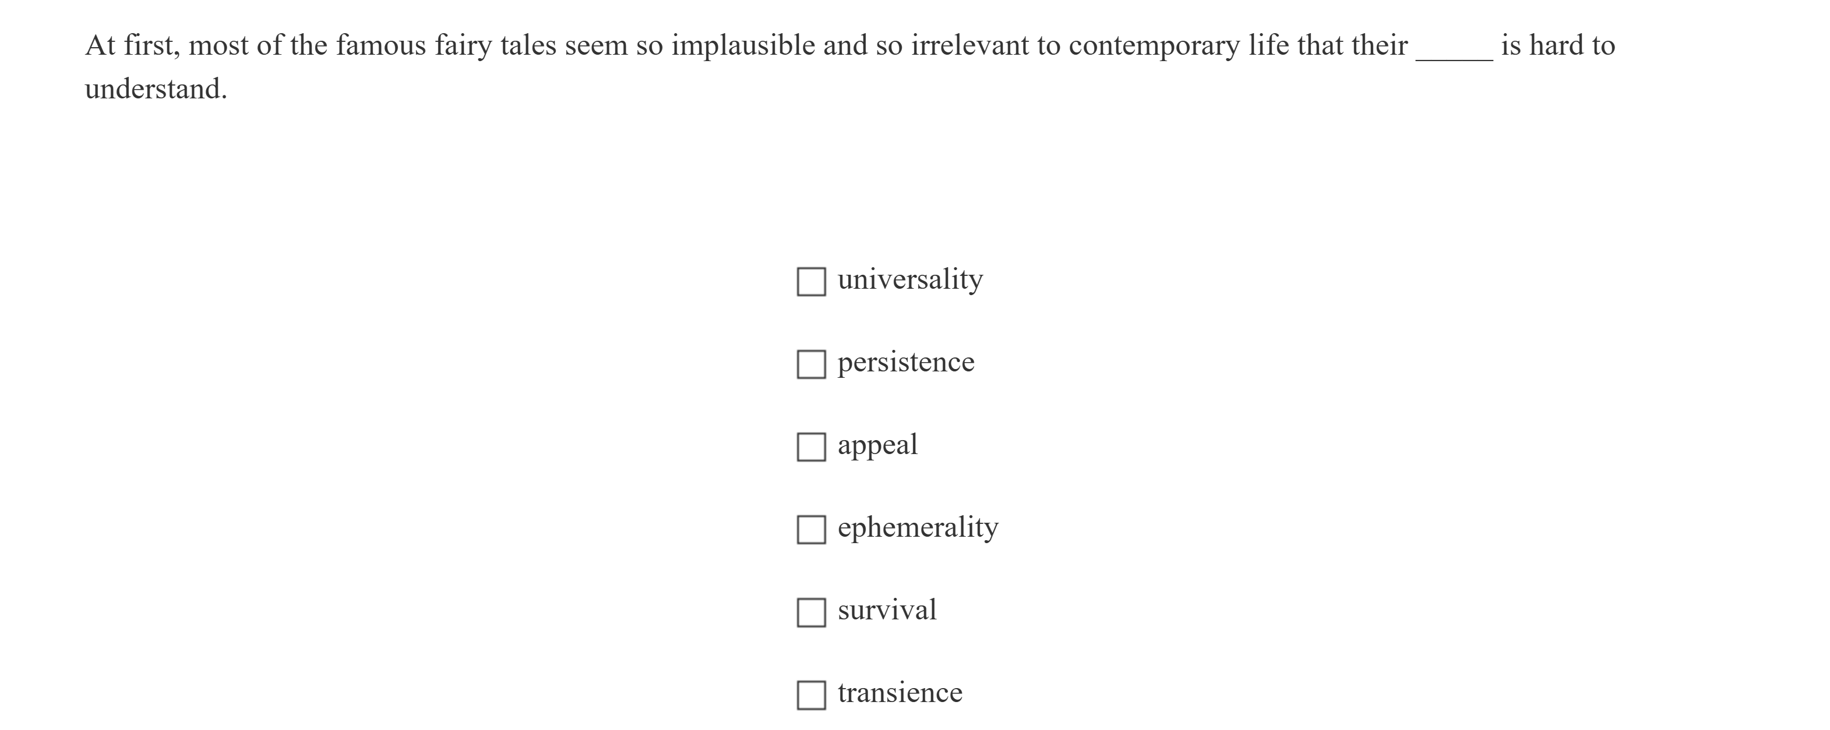The width and height of the screenshot is (1830, 730).
Task: Click 'At first' at the sentence start
Action: 132,45
